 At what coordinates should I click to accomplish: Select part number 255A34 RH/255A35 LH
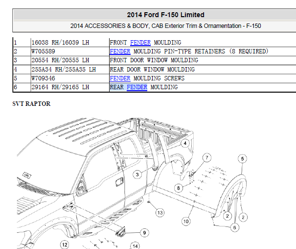coord(64,70)
